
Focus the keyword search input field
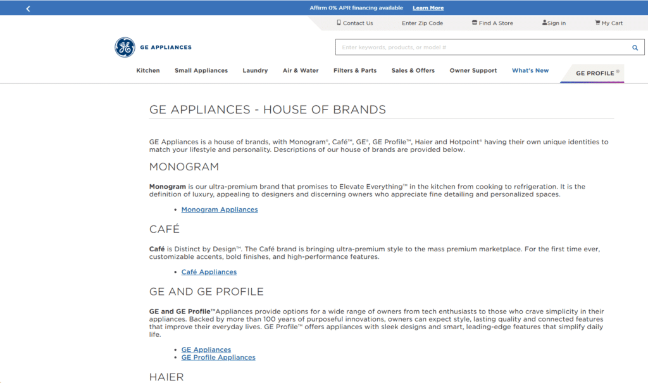[481, 47]
